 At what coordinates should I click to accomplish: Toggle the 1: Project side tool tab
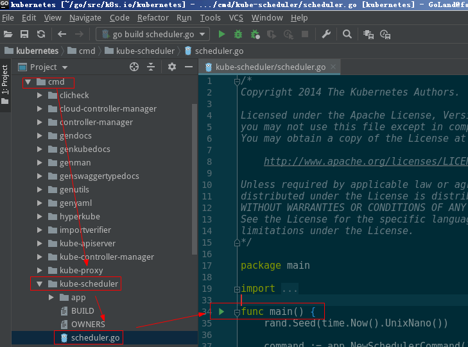[5, 85]
